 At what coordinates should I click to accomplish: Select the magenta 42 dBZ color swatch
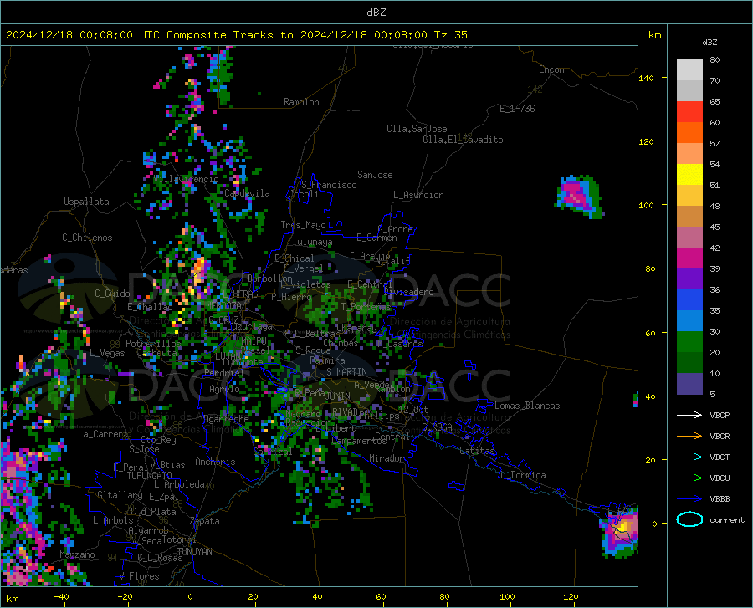tap(689, 258)
